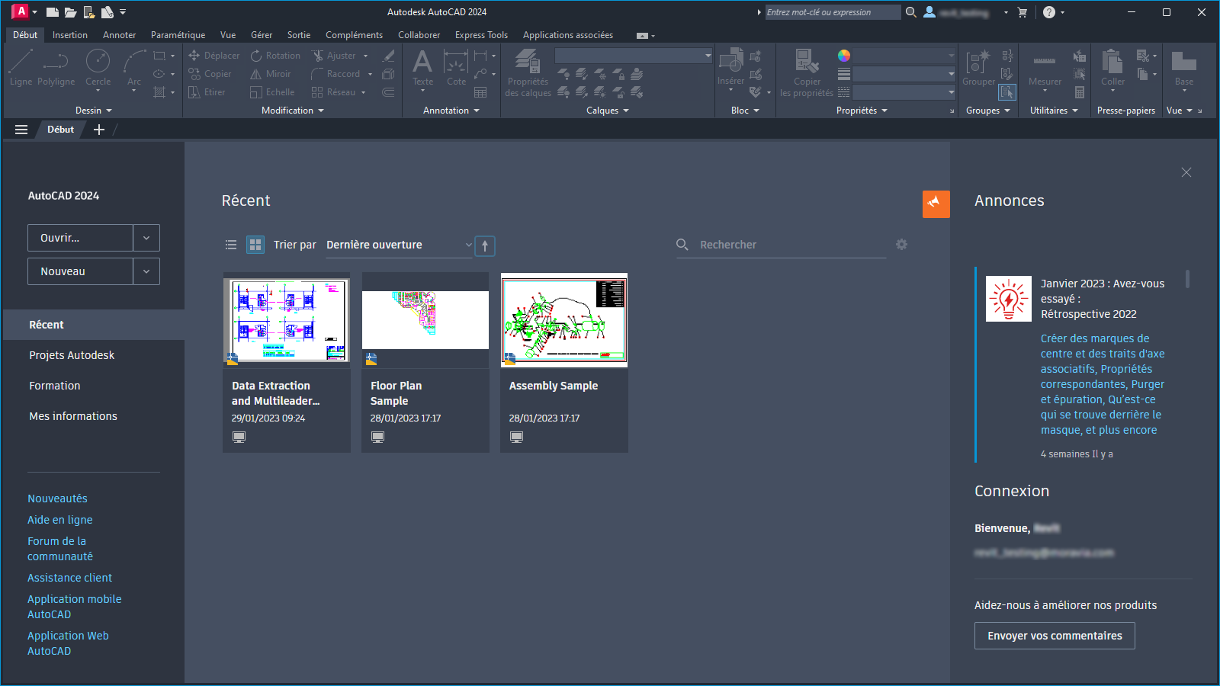Toggle the sort order arrow
1220x686 pixels.
[485, 245]
